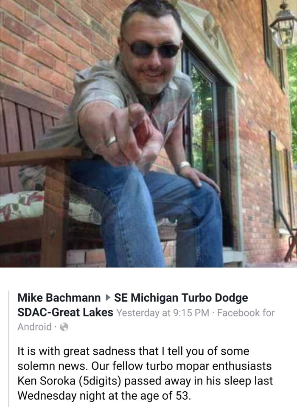Click the "(5digits)" text in the post
The height and width of the screenshot is (407, 297).
pyautogui.click(x=100, y=382)
